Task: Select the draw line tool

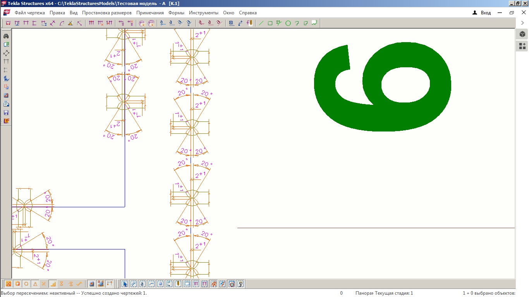Action: click(x=261, y=23)
